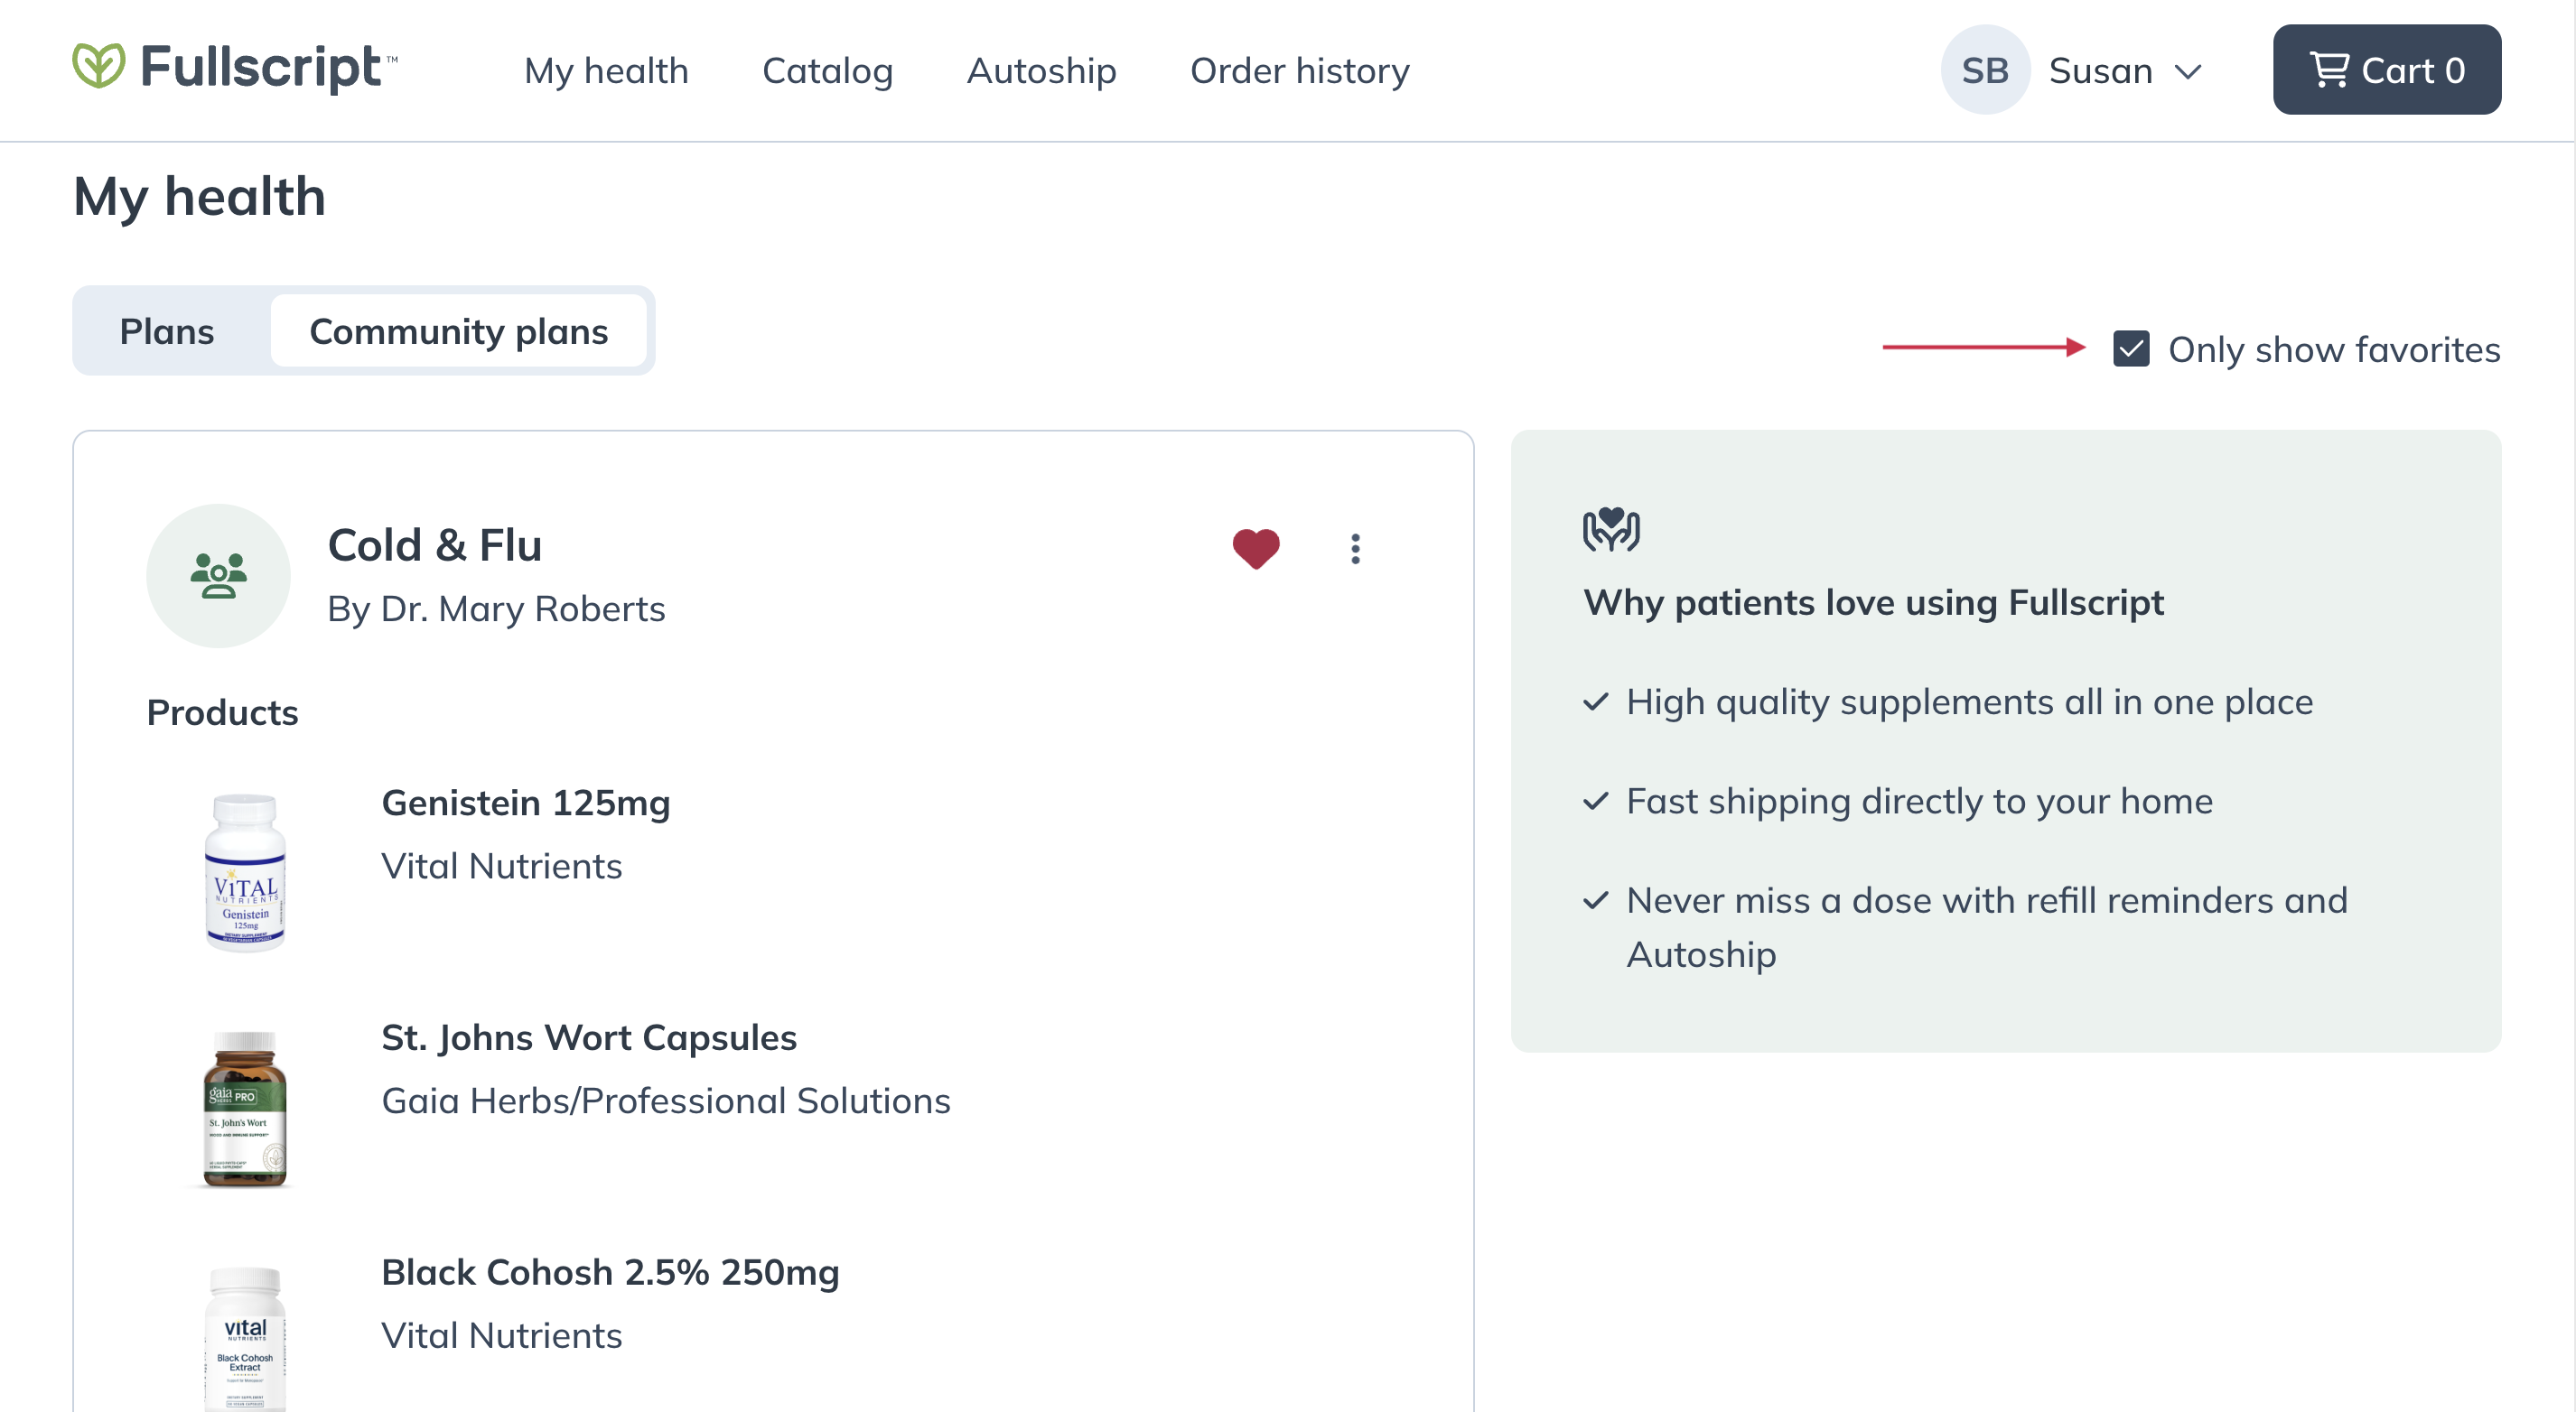Click the SB user avatar

point(1985,70)
